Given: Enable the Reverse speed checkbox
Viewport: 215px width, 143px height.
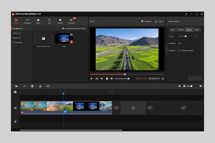Looking at the screenshot, I should point(179,50).
